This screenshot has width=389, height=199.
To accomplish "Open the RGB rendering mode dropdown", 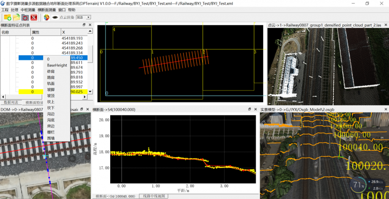I will pyautogui.click(x=89, y=17).
